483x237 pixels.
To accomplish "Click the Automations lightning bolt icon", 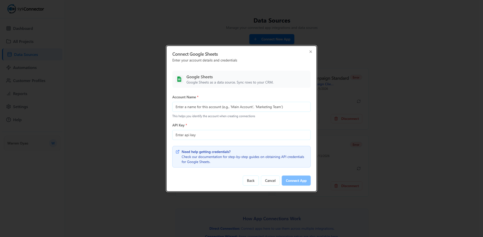I will point(9,67).
